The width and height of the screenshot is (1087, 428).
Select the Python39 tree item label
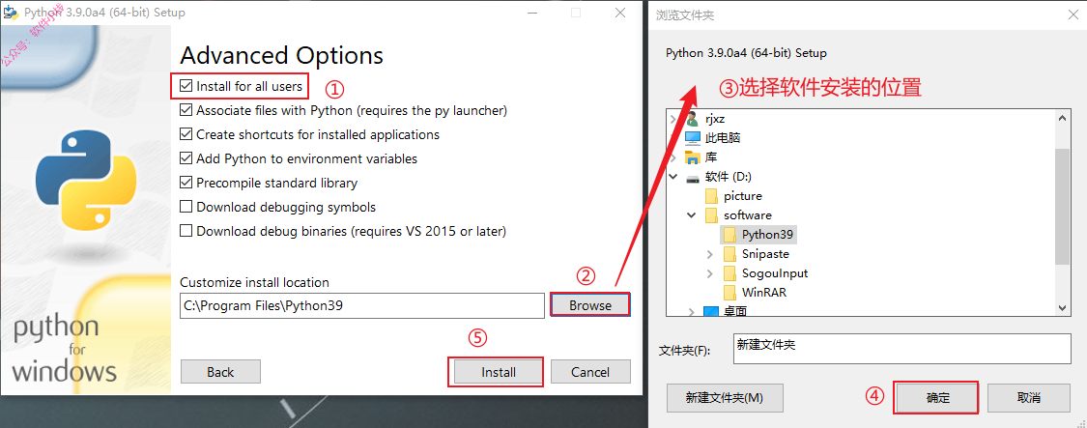coord(767,235)
